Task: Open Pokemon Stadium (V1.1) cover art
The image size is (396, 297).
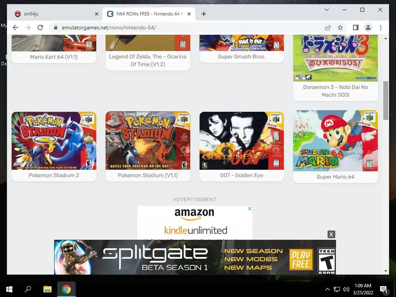Action: tap(148, 141)
